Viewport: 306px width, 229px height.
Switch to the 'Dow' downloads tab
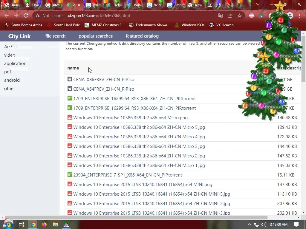pos(33,5)
